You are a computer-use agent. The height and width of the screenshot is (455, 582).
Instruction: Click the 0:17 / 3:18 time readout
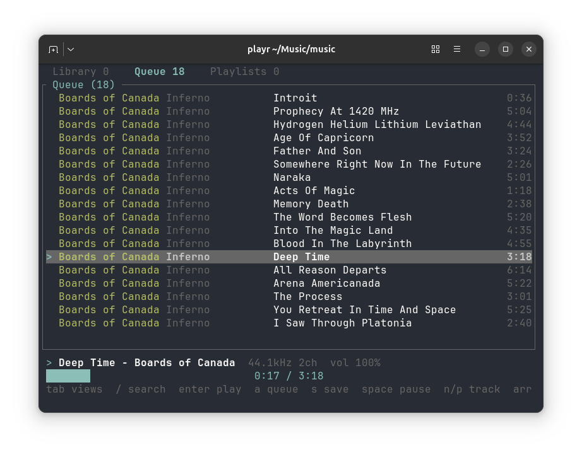288,376
